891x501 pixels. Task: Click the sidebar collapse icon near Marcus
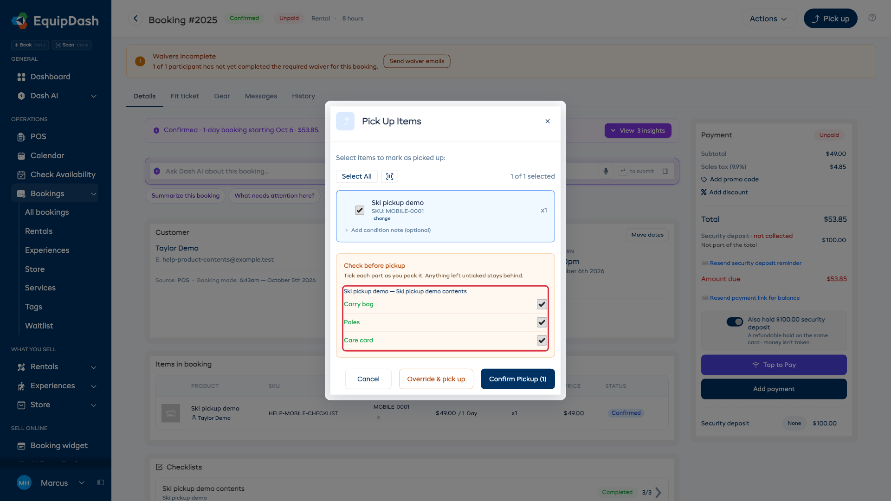coord(100,482)
